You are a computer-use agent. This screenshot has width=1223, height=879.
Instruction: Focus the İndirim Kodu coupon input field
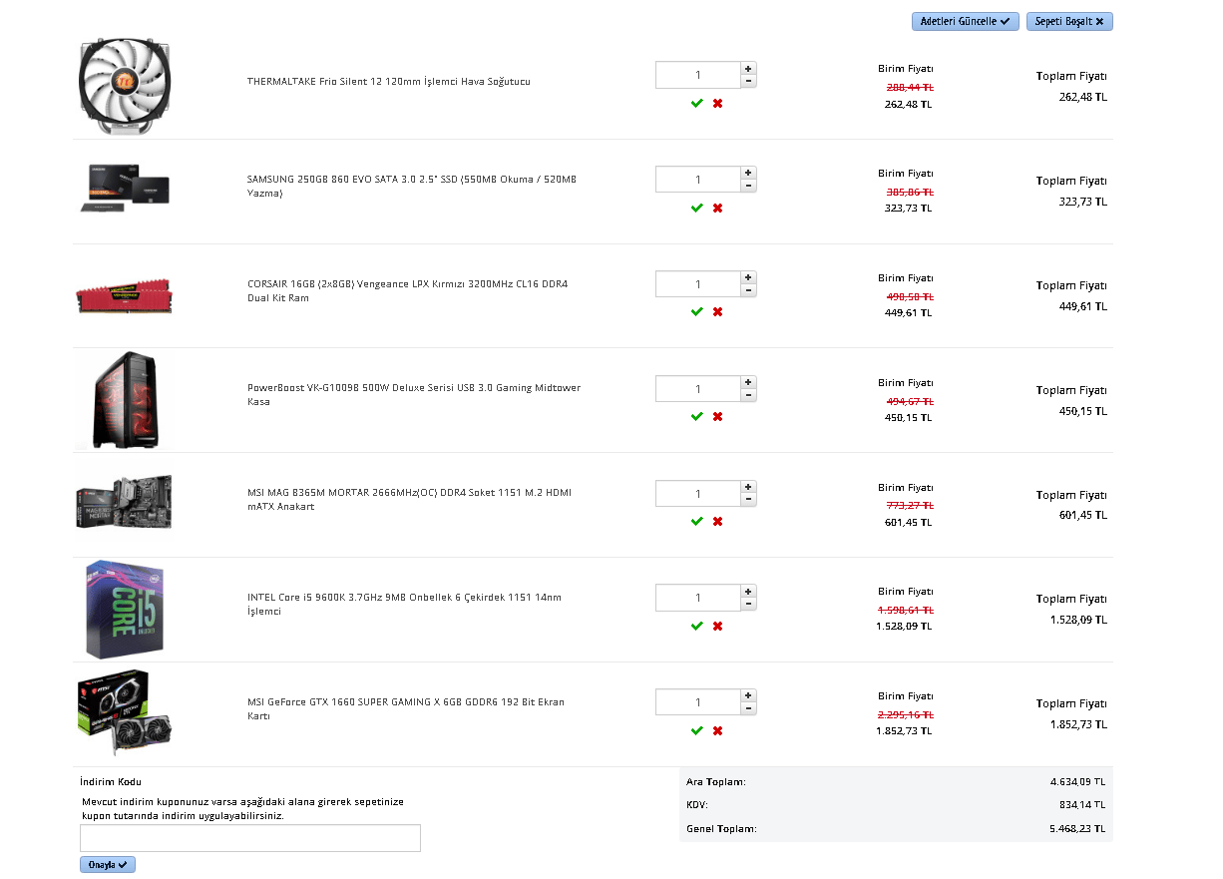click(250, 838)
